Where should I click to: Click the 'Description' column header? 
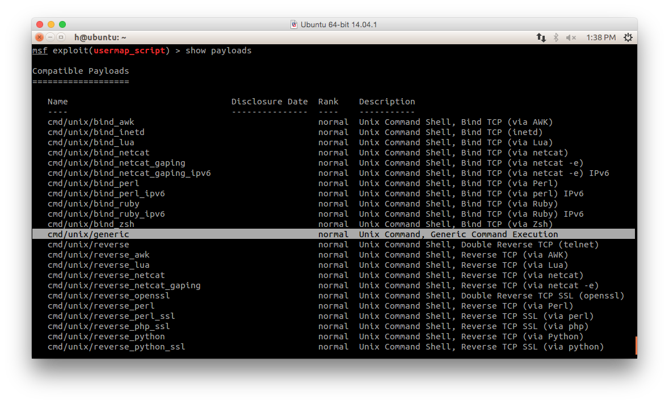click(387, 102)
